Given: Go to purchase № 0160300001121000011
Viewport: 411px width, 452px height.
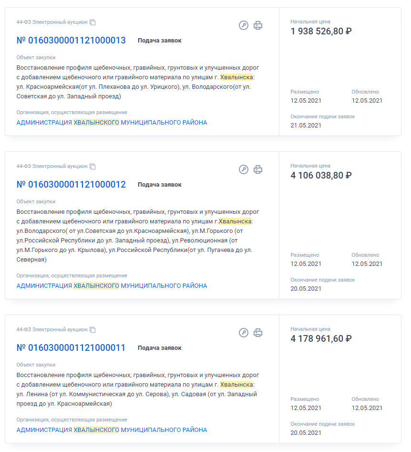Looking at the screenshot, I should tap(71, 348).
